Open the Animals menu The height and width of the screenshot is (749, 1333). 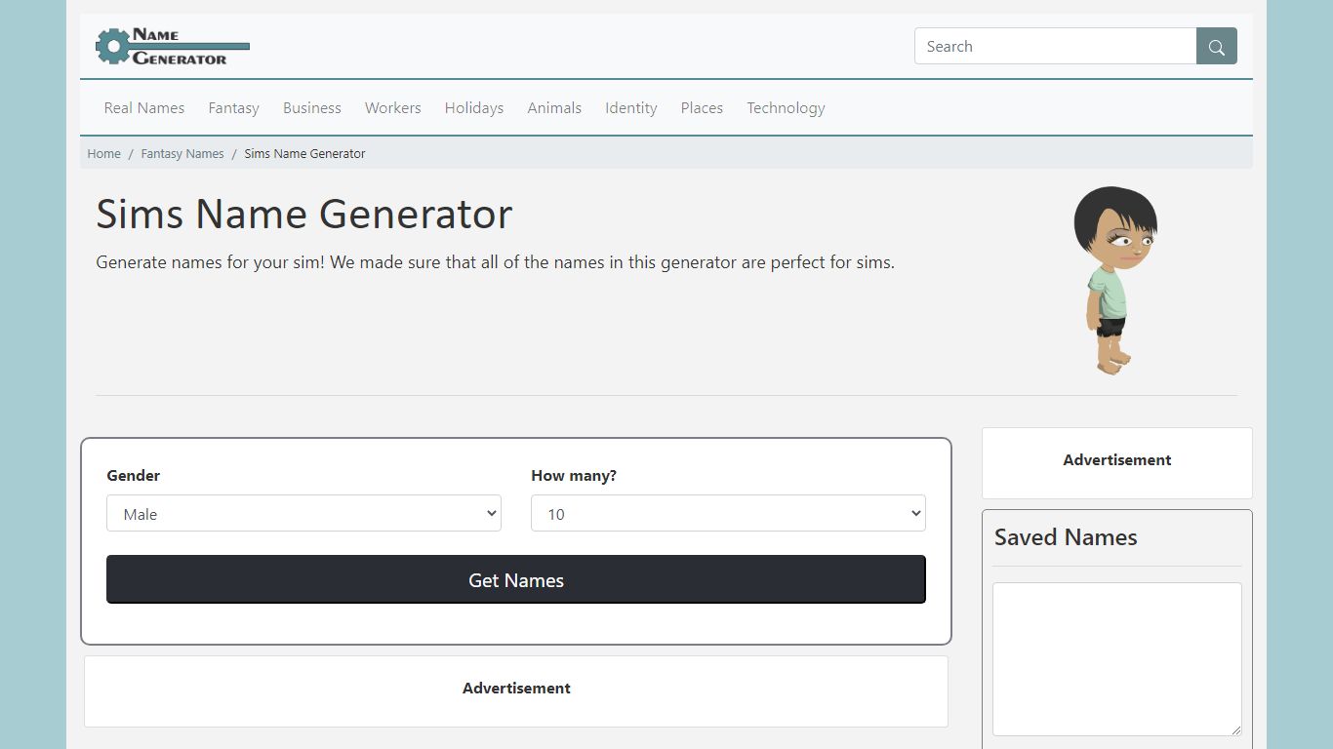click(554, 108)
